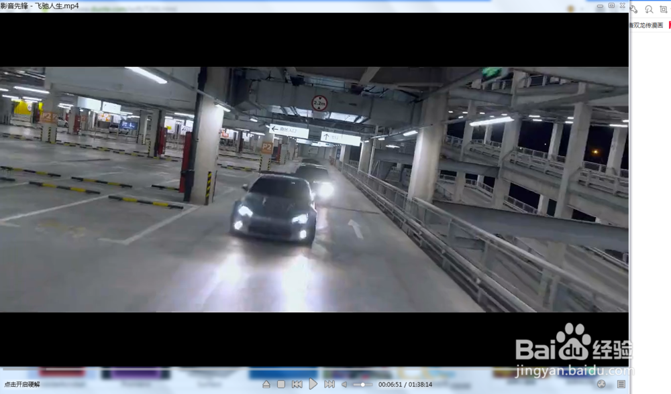Screen dimensions: 671x394
Task: Close the 影音先锋 player window
Action: [623, 5]
